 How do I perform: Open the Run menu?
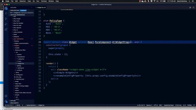click(x=38, y=1)
